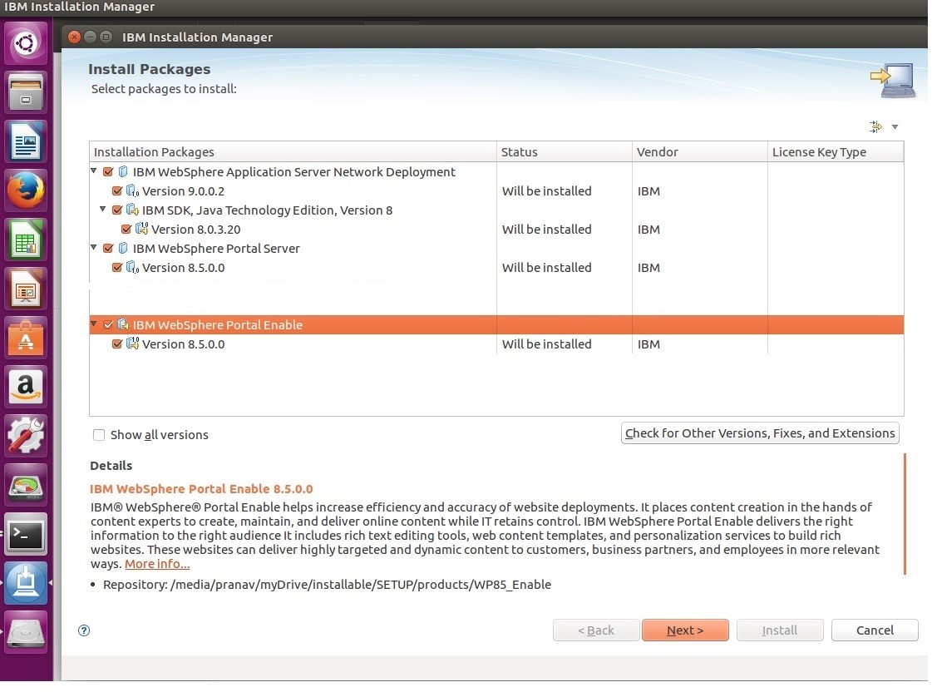Screen dimensions: 937x697
Task: Launch LibreOffice Impress from dock
Action: (26, 289)
